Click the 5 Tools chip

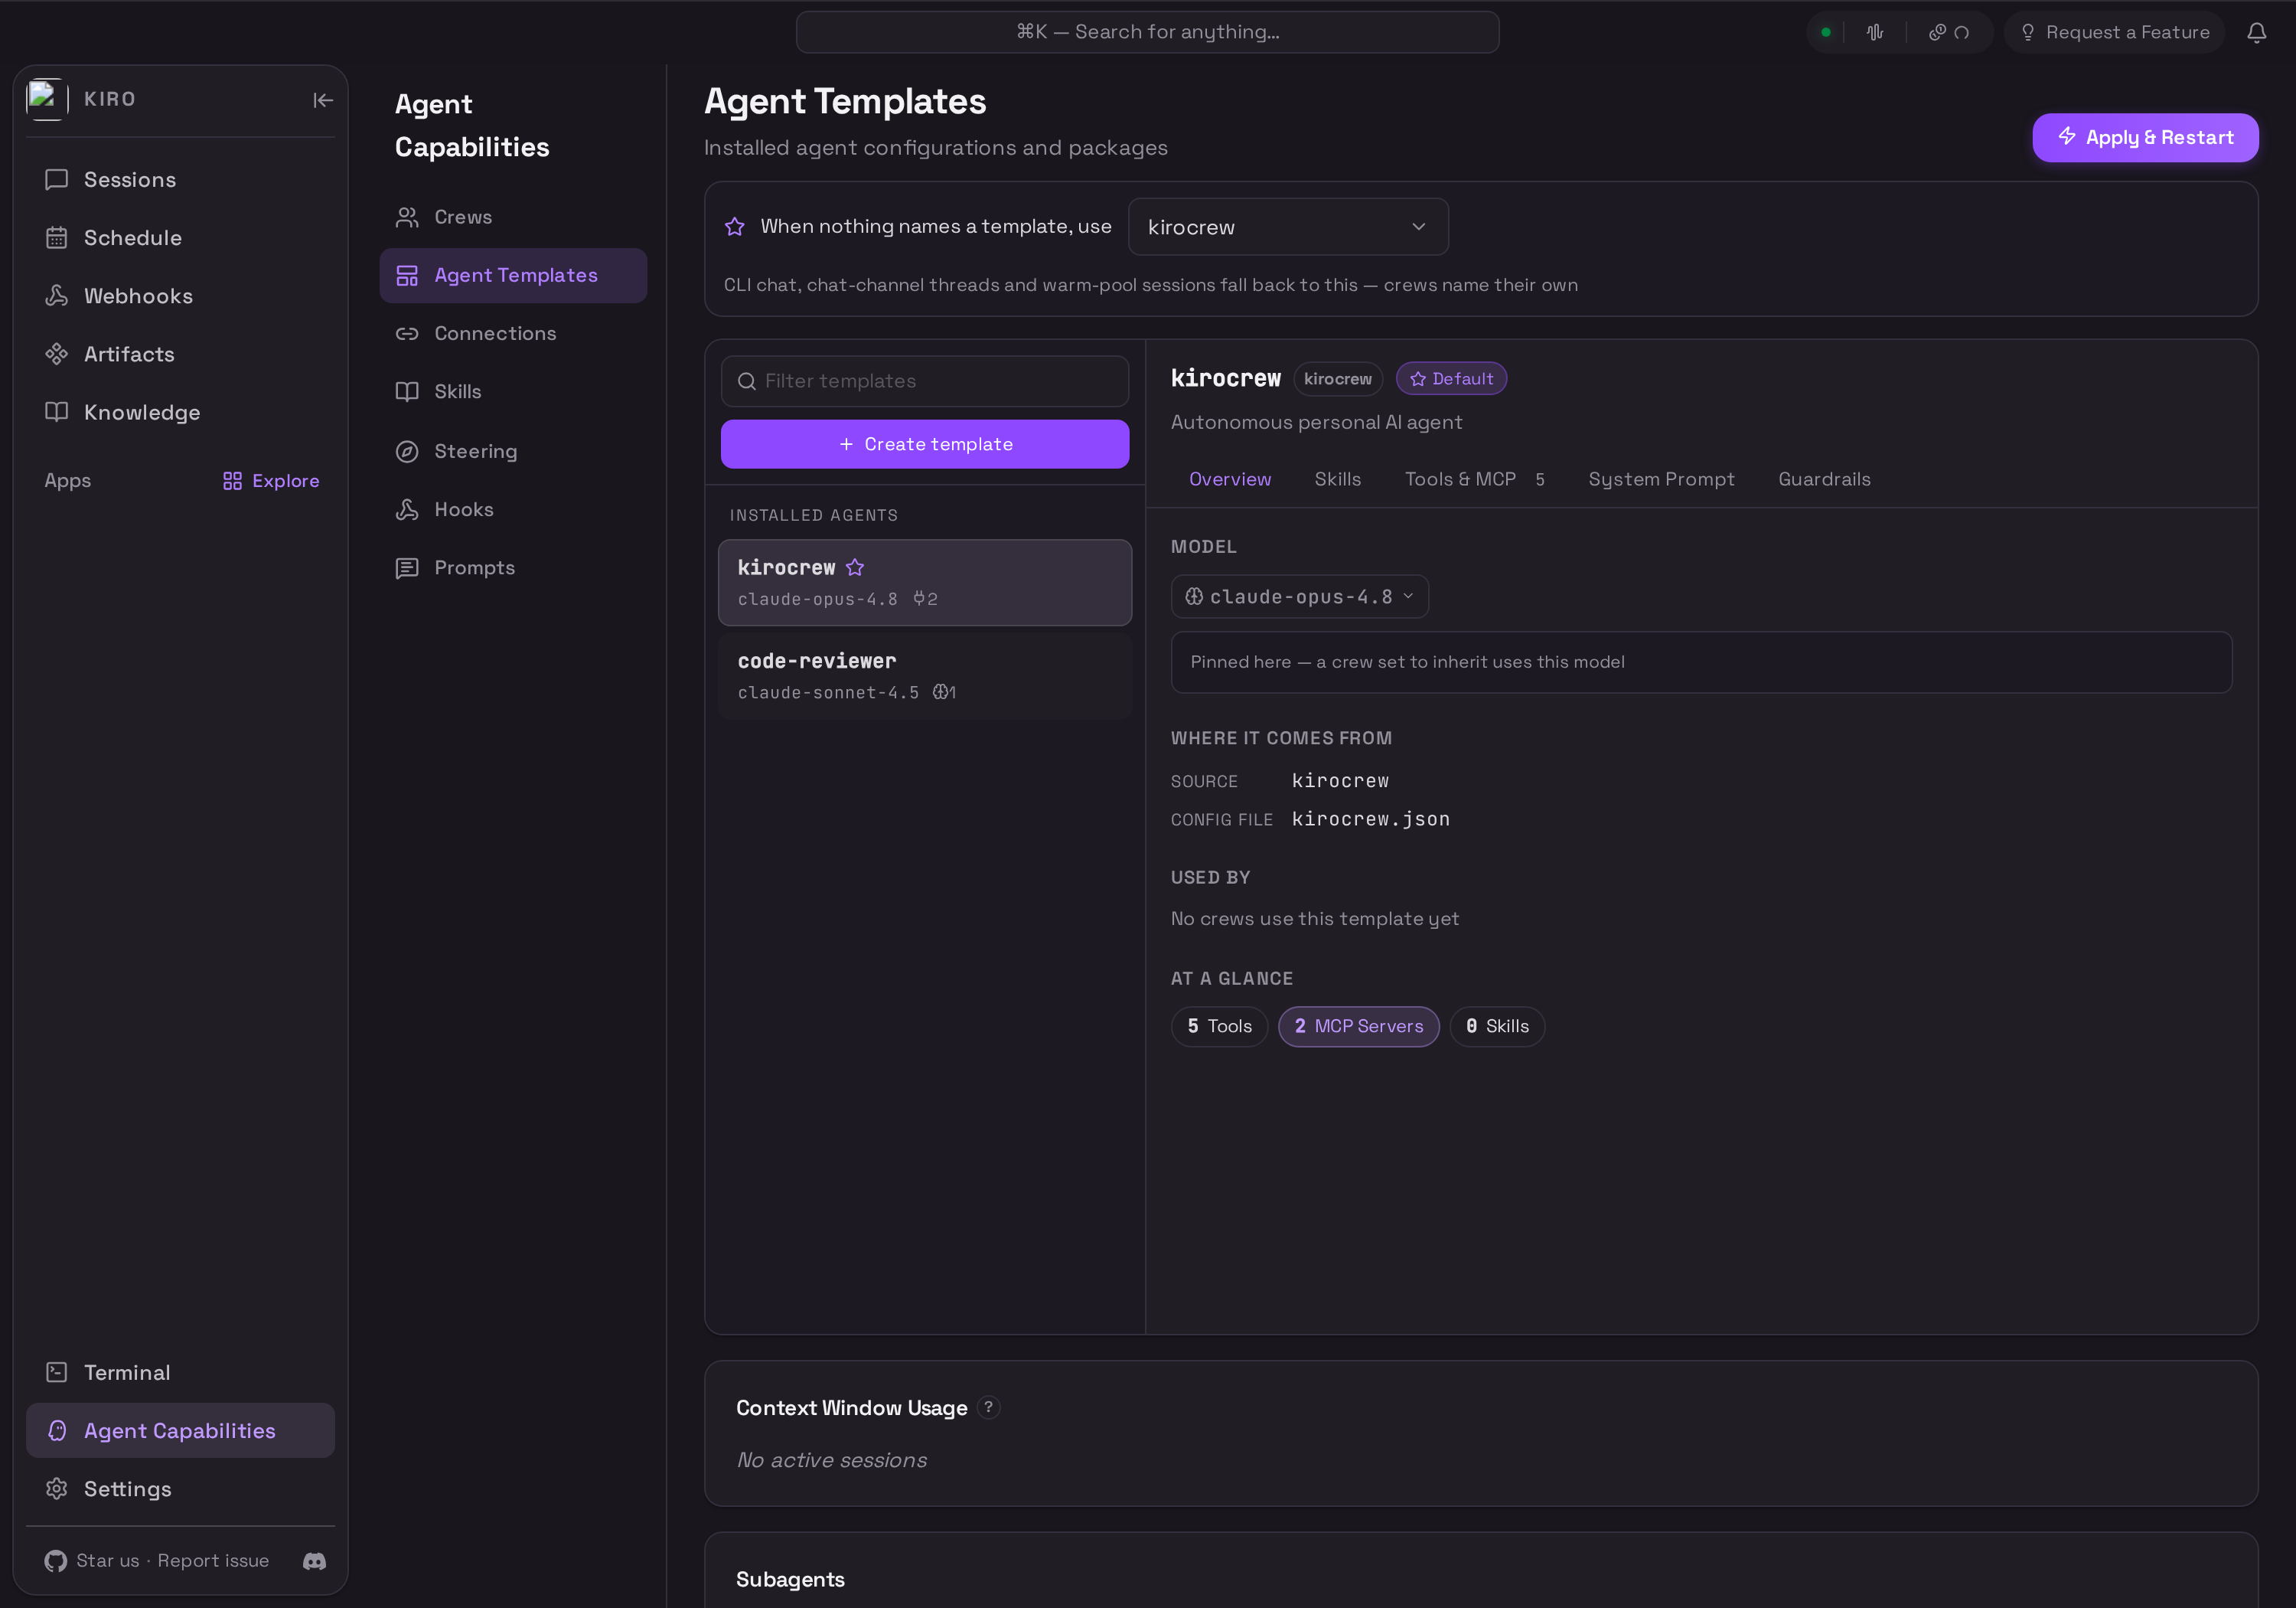click(x=1219, y=1027)
